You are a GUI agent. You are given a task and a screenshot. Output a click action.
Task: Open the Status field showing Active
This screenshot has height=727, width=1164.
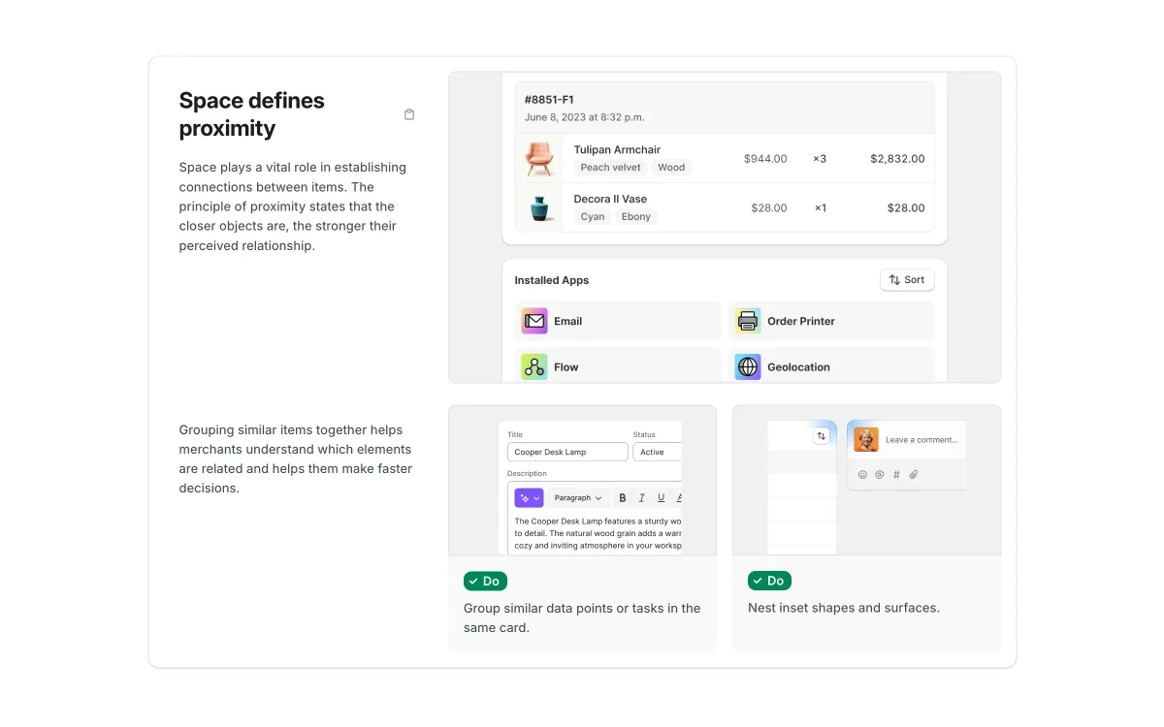coord(657,452)
